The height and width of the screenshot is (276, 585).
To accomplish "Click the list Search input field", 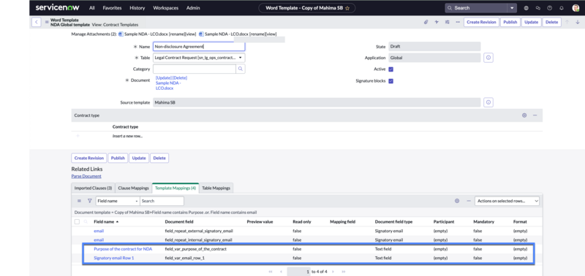I will tap(162, 201).
